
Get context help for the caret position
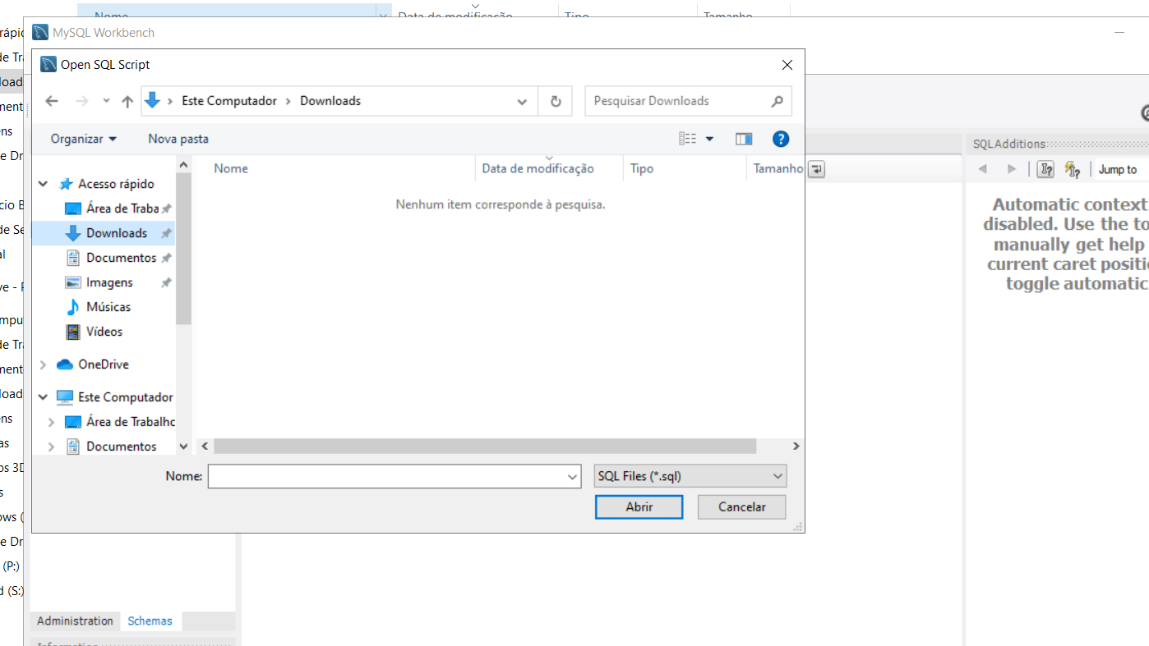tap(1045, 169)
